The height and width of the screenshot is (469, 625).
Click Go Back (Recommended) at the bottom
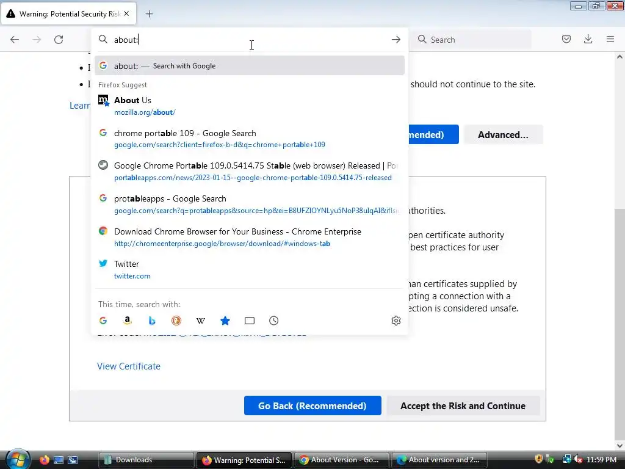(x=312, y=405)
